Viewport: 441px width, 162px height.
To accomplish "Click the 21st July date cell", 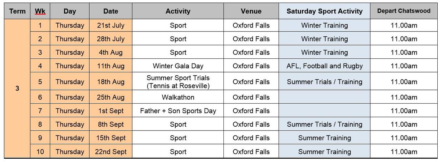I will (111, 25).
